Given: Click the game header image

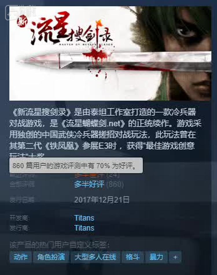Looking at the screenshot, I should 110,53.
